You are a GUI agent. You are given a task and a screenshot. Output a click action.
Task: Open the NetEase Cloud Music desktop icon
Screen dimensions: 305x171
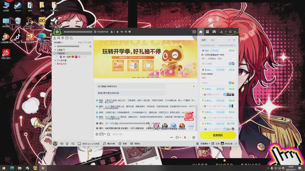click(x=6, y=54)
